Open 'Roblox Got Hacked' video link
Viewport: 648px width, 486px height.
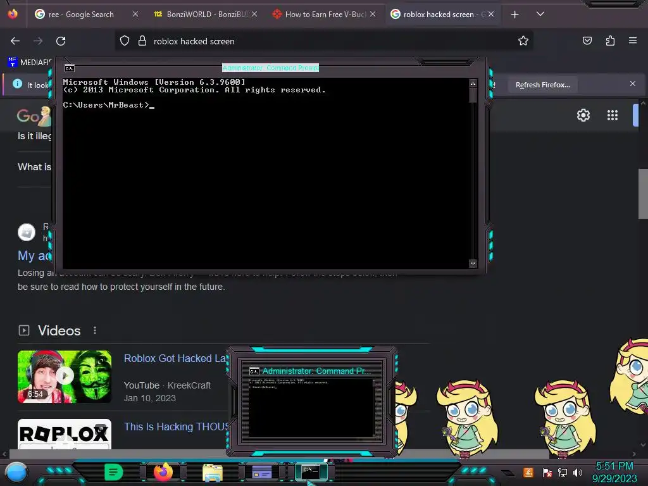[x=175, y=358]
